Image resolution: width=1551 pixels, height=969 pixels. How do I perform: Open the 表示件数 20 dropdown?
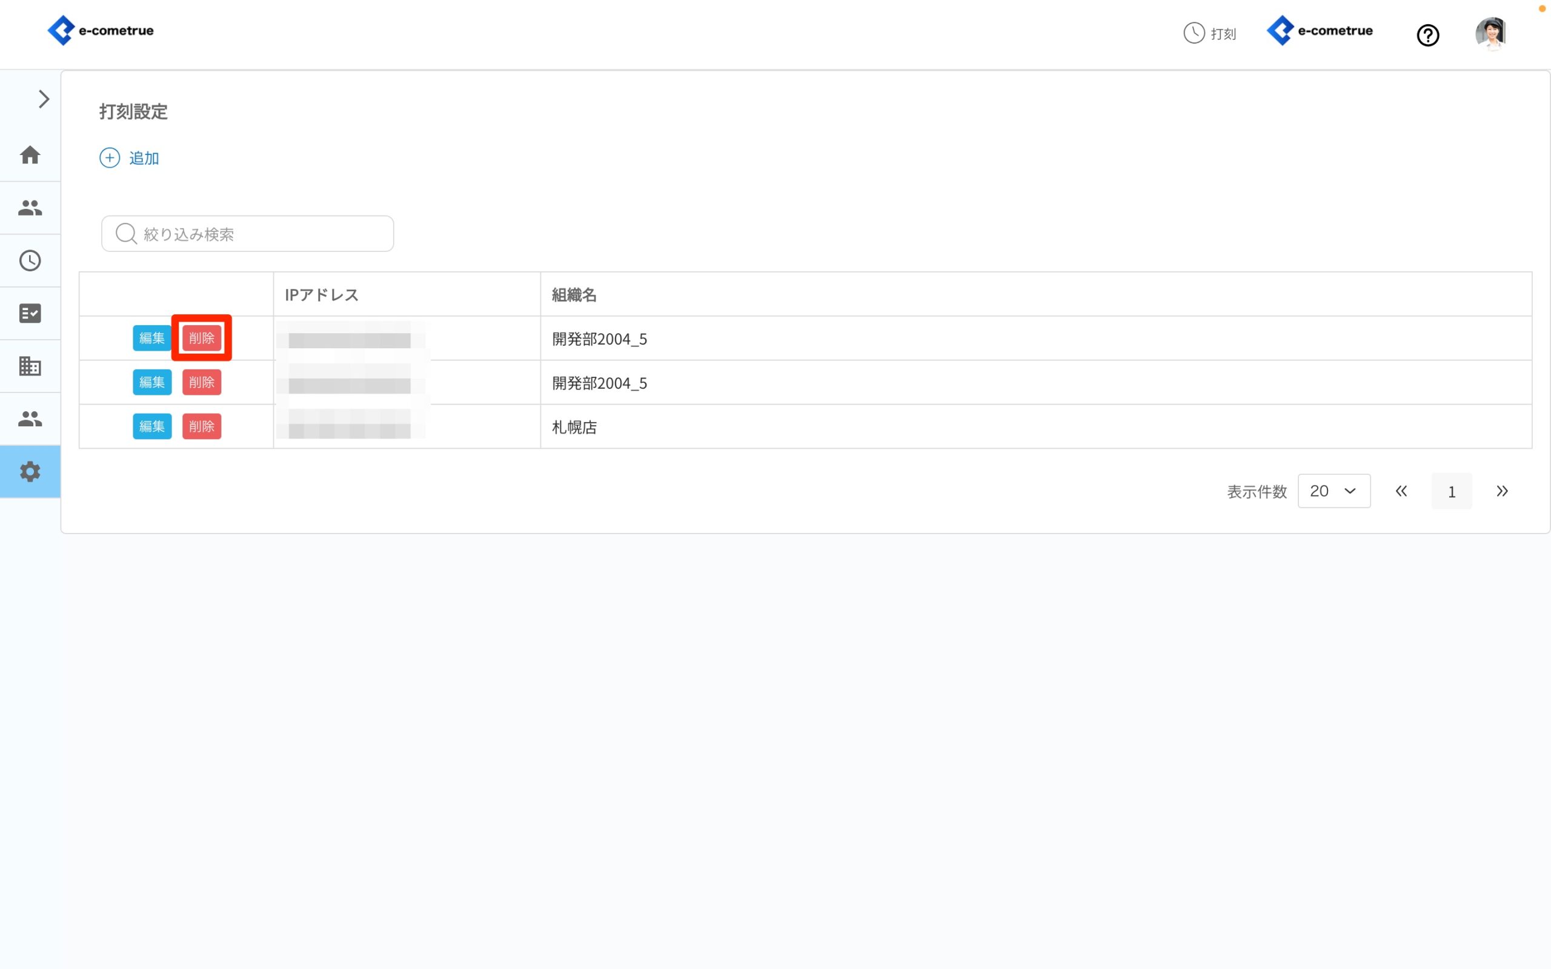click(1333, 491)
